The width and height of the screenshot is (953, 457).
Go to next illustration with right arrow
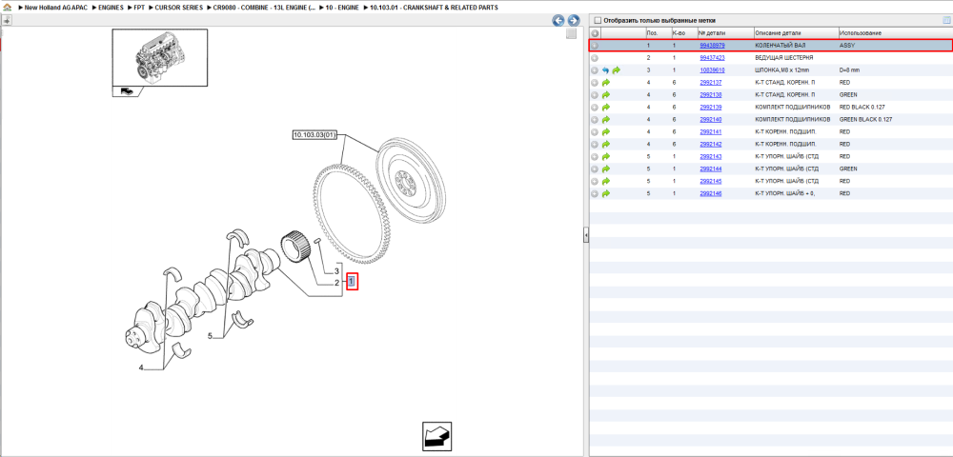[x=573, y=20]
